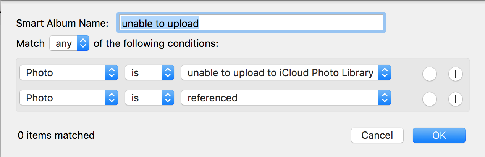Image resolution: width=485 pixels, height=157 pixels.
Task: Open the second row's 'is' operator dropdown
Action: [149, 98]
